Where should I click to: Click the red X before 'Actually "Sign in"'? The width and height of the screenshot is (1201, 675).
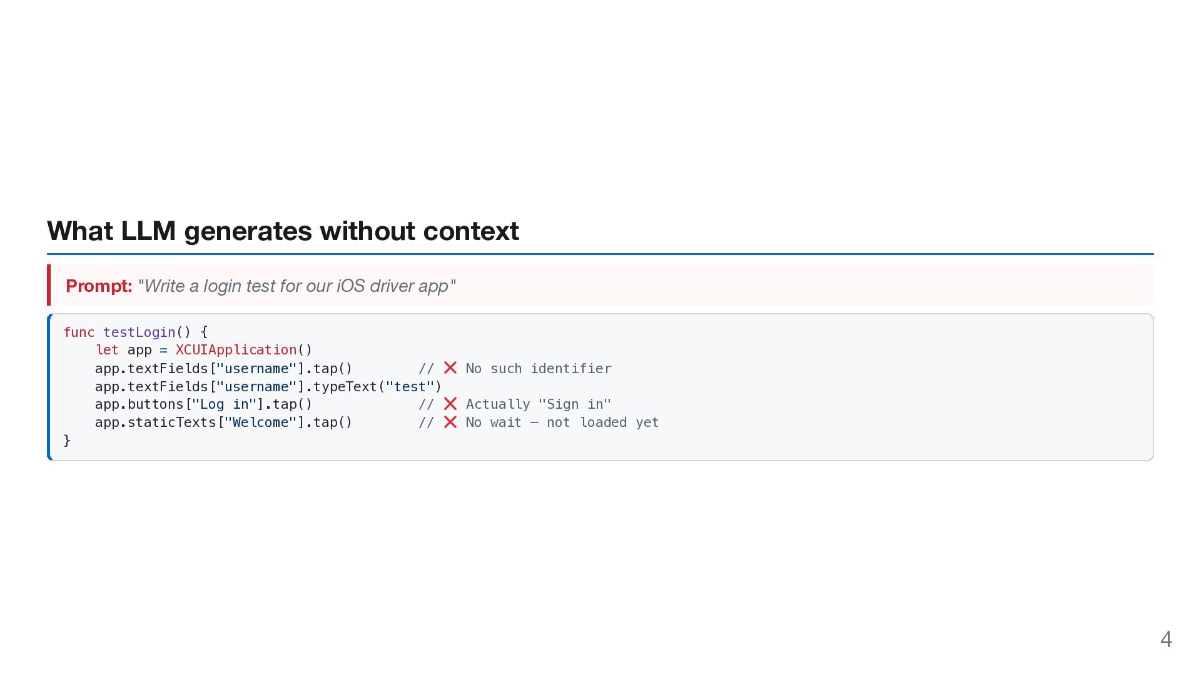(450, 404)
